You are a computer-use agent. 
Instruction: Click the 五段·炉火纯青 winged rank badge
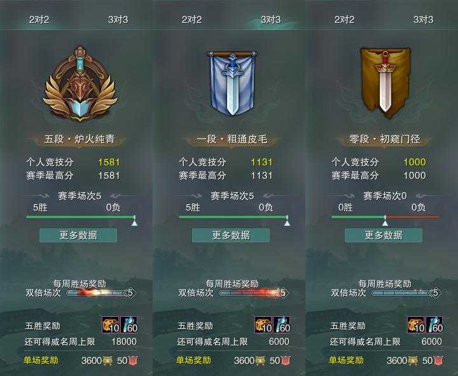click(x=80, y=85)
